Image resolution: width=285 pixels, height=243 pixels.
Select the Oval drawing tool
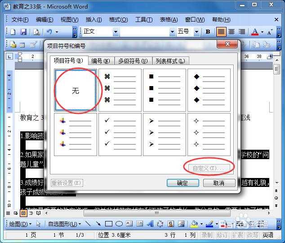[x=119, y=224]
